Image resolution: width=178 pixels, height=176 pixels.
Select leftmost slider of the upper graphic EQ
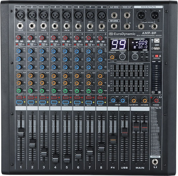point(115,71)
